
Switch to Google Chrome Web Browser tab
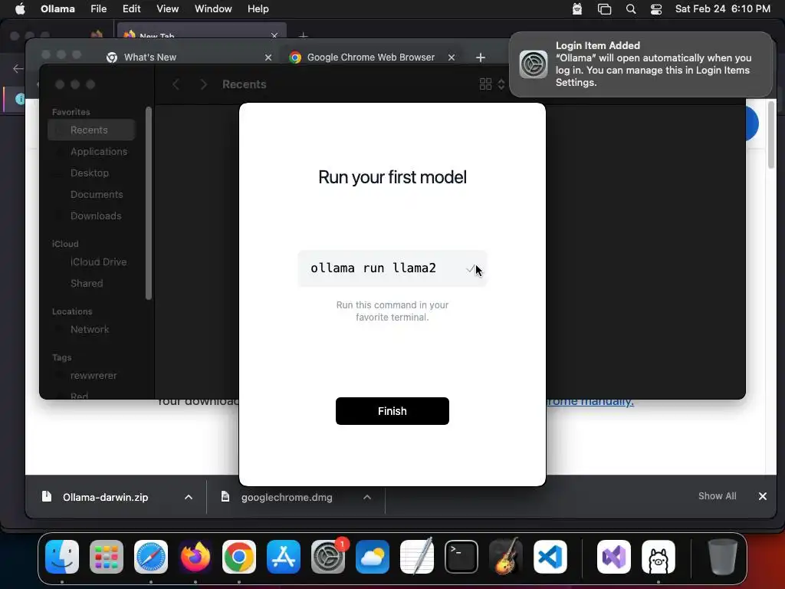pyautogui.click(x=370, y=57)
